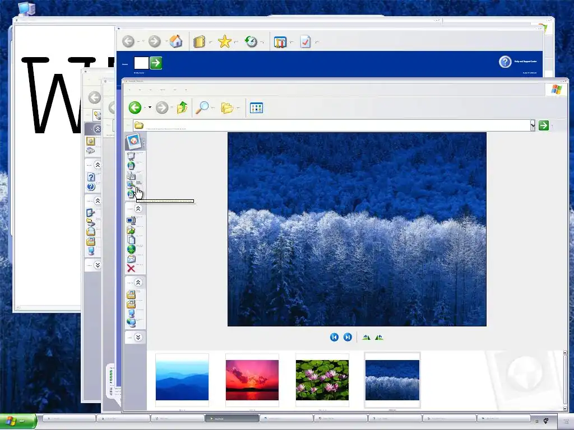Start View as a slide show task
Viewport: 574px width, 430px height.
[x=131, y=156]
